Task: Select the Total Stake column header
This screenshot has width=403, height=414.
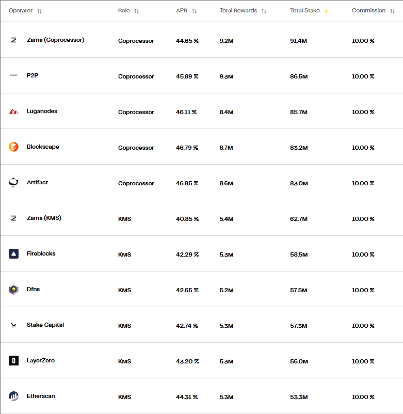Action: click(305, 10)
